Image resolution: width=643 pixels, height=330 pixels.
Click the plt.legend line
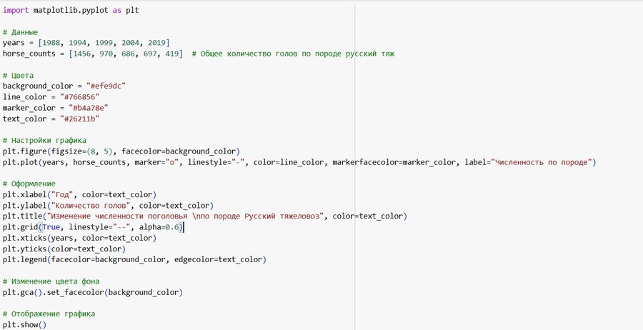(134, 259)
